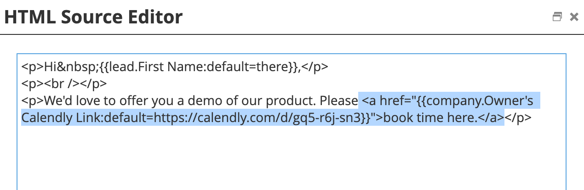Image resolution: width=584 pixels, height=190 pixels.
Task: Click the HTML Source Editor title
Action: coord(93,17)
